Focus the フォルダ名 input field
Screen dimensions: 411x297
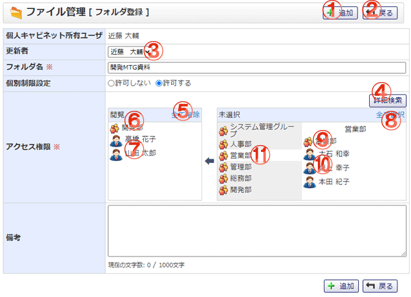coord(257,68)
